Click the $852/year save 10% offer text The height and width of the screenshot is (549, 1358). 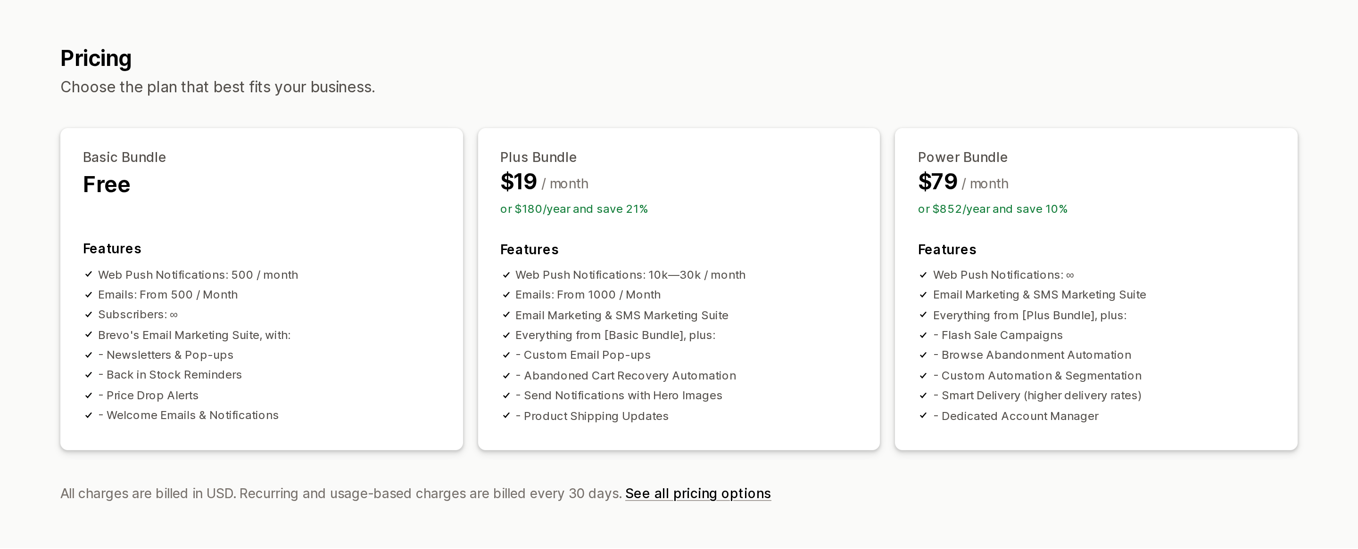click(993, 209)
